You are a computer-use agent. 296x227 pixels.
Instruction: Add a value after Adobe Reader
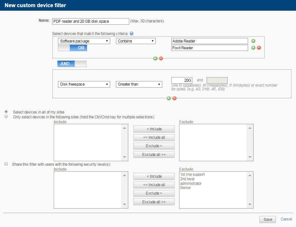(x=253, y=41)
